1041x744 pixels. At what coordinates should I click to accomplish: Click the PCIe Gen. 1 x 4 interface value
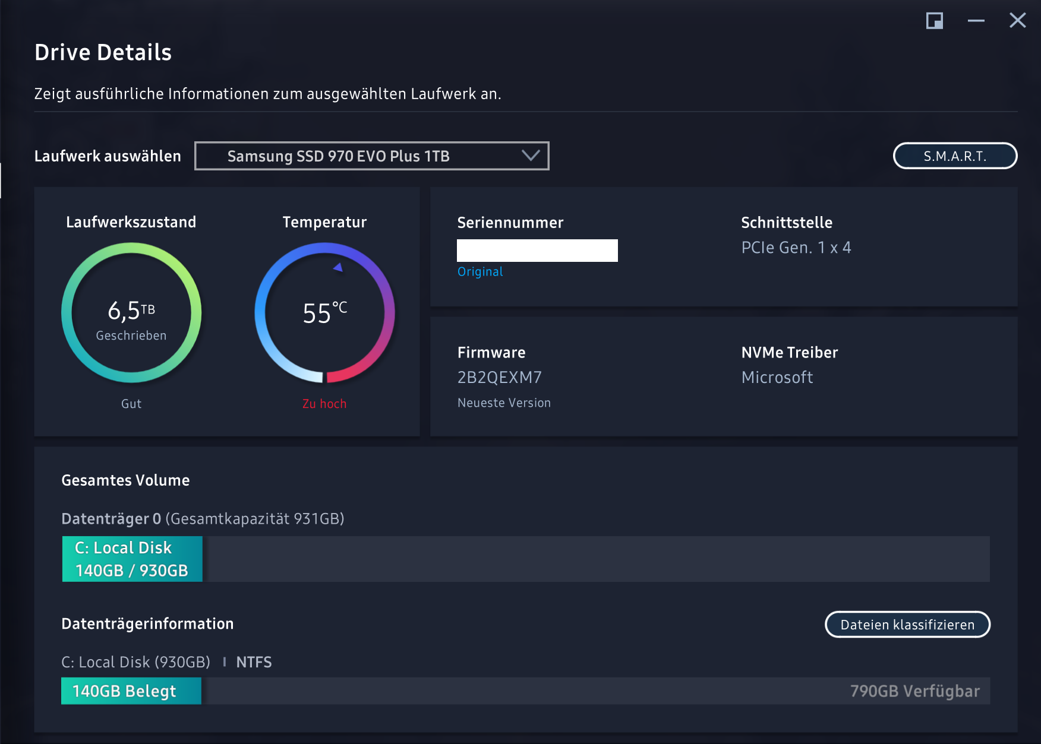click(796, 247)
